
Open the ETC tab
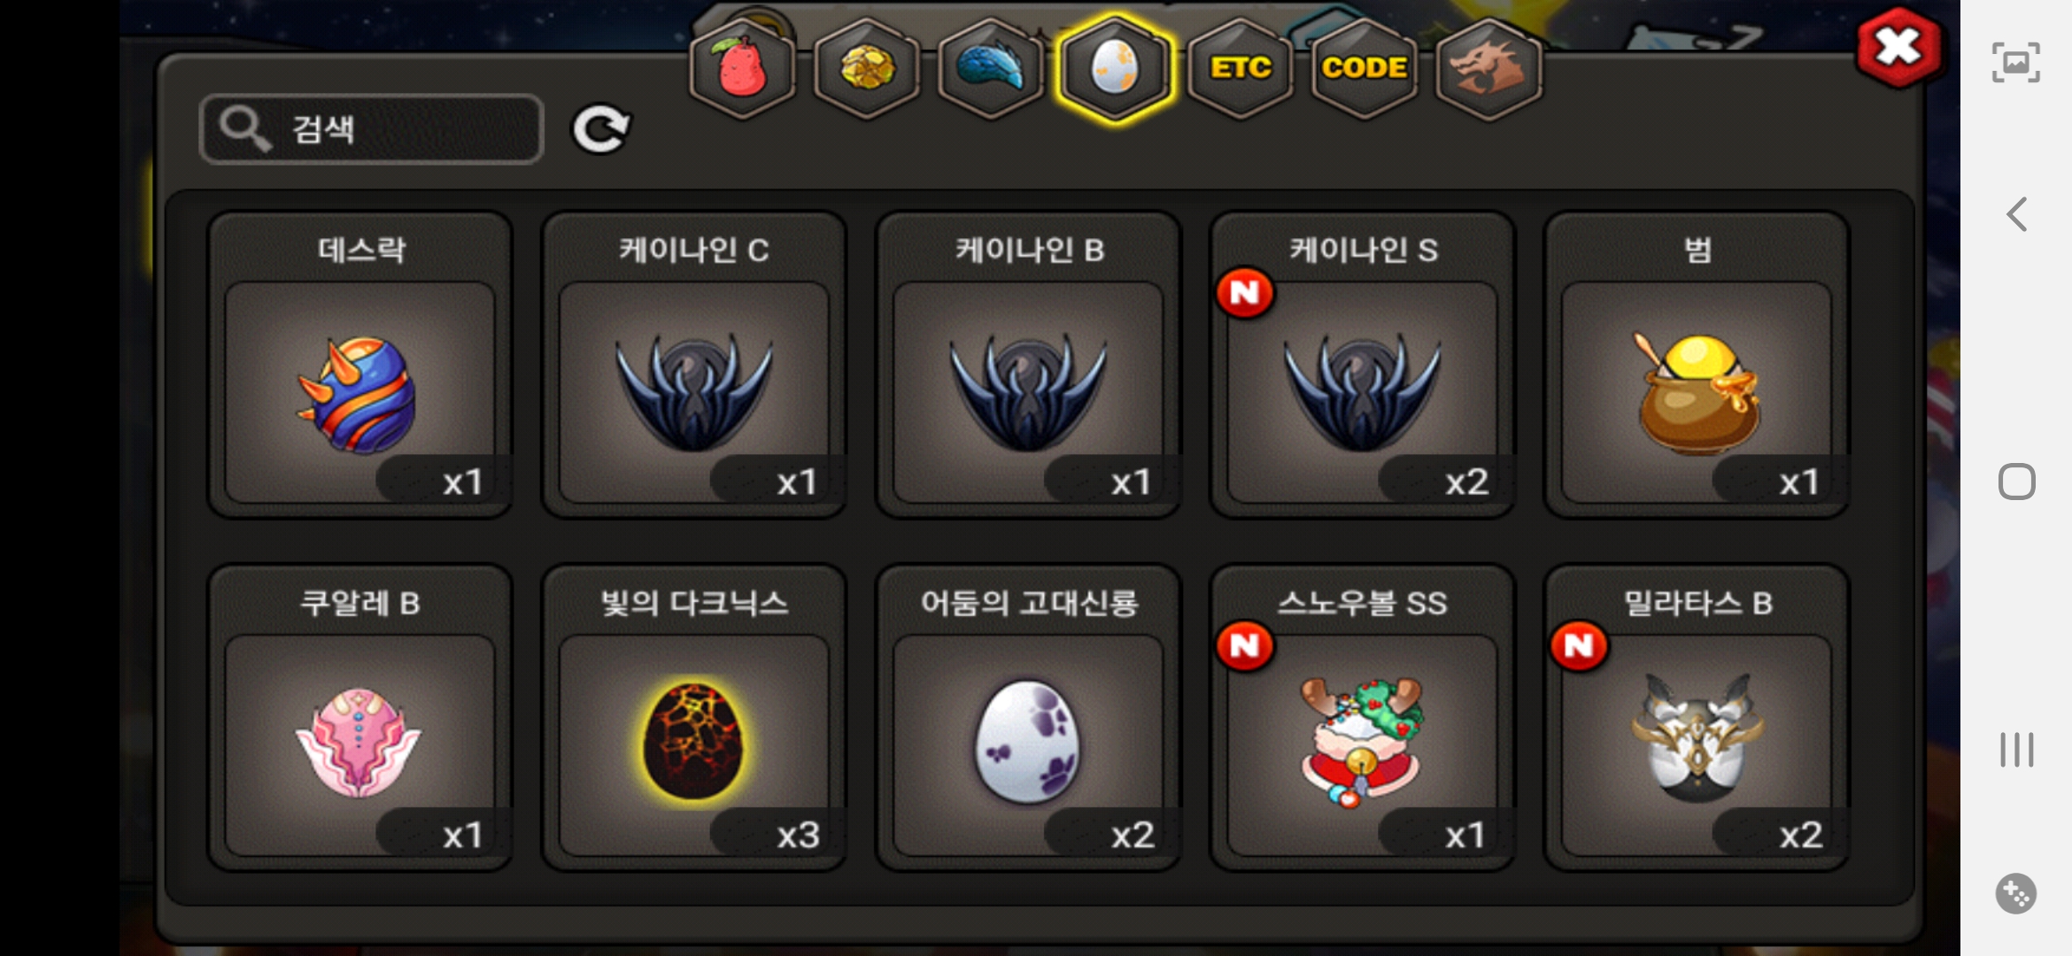click(x=1240, y=68)
